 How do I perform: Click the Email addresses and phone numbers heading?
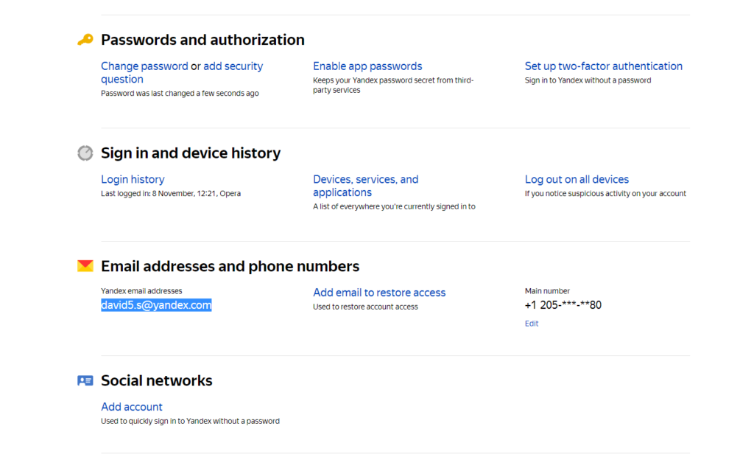coord(230,266)
